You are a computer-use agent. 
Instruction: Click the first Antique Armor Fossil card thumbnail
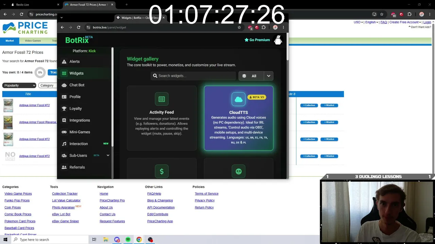8,105
